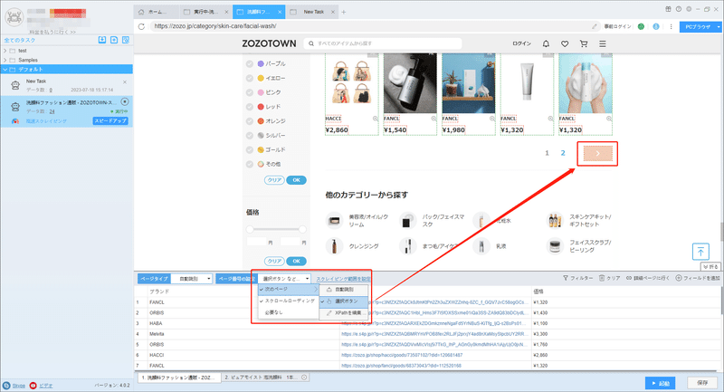This screenshot has height=392, width=724.
Task: Open スクレイピング範囲を設定 link
Action: pos(343,279)
